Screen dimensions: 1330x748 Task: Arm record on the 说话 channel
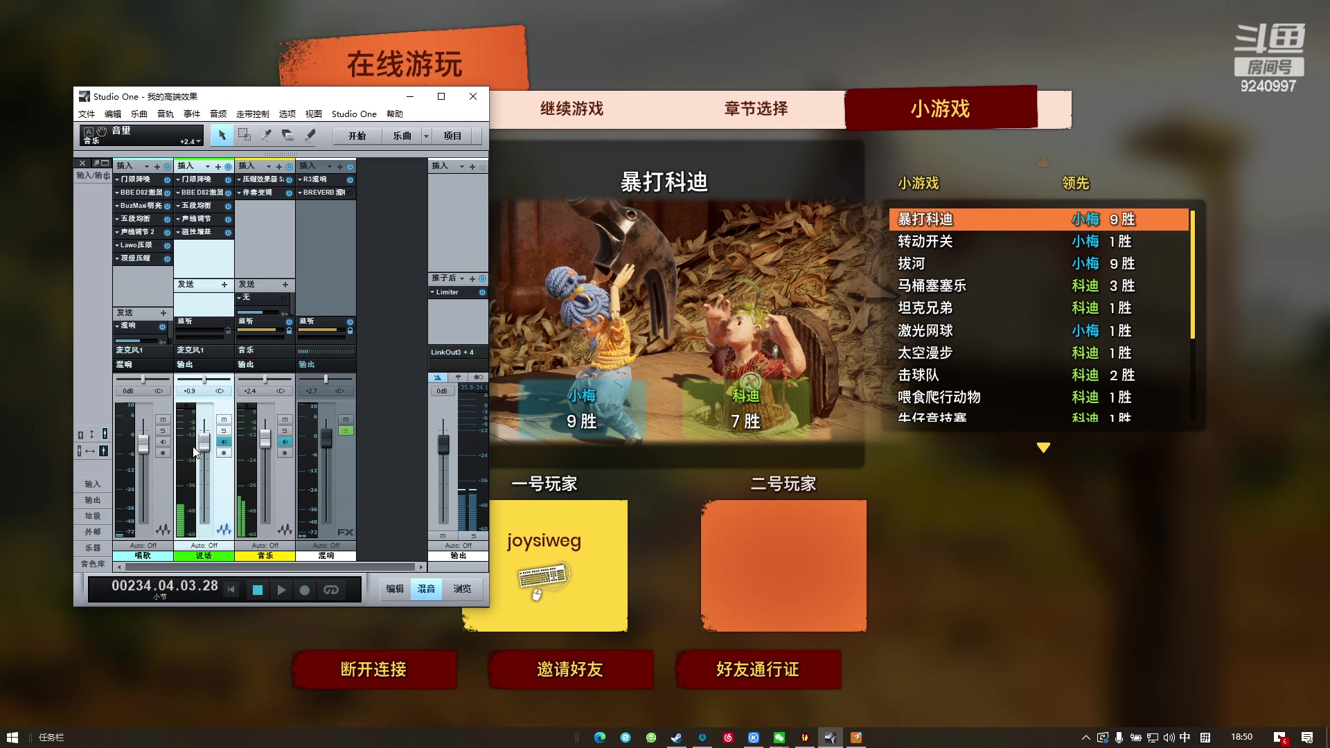[x=224, y=453]
